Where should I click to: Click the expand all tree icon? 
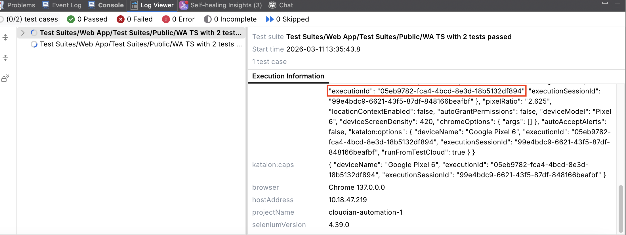pos(5,37)
